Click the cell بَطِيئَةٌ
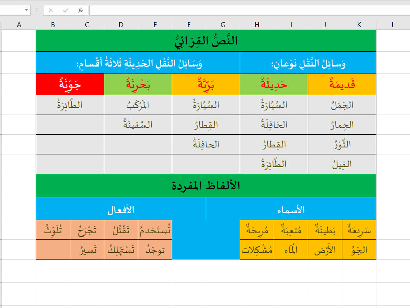 pos(325,230)
